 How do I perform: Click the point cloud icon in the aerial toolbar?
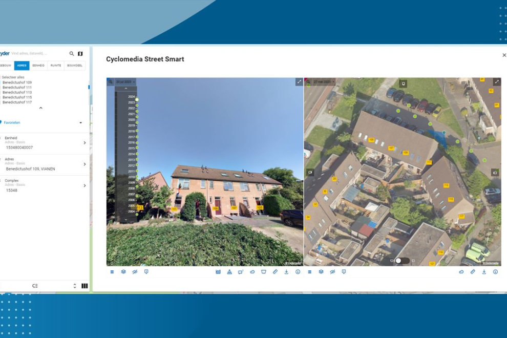(461, 272)
